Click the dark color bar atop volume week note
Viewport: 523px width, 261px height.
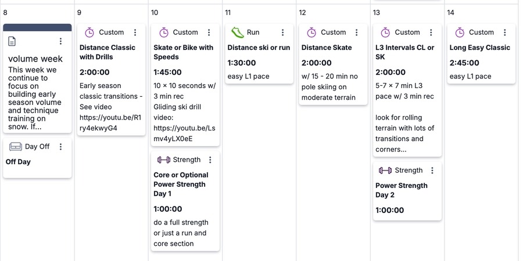[37, 27]
